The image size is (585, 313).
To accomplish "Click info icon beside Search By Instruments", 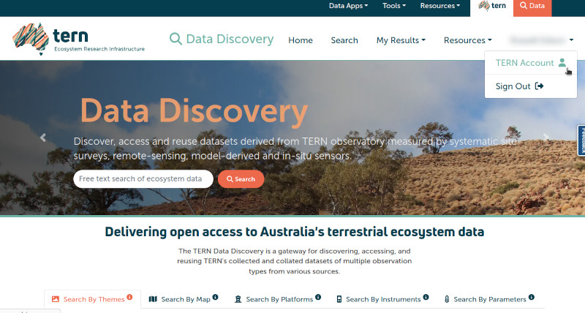I will tap(426, 297).
